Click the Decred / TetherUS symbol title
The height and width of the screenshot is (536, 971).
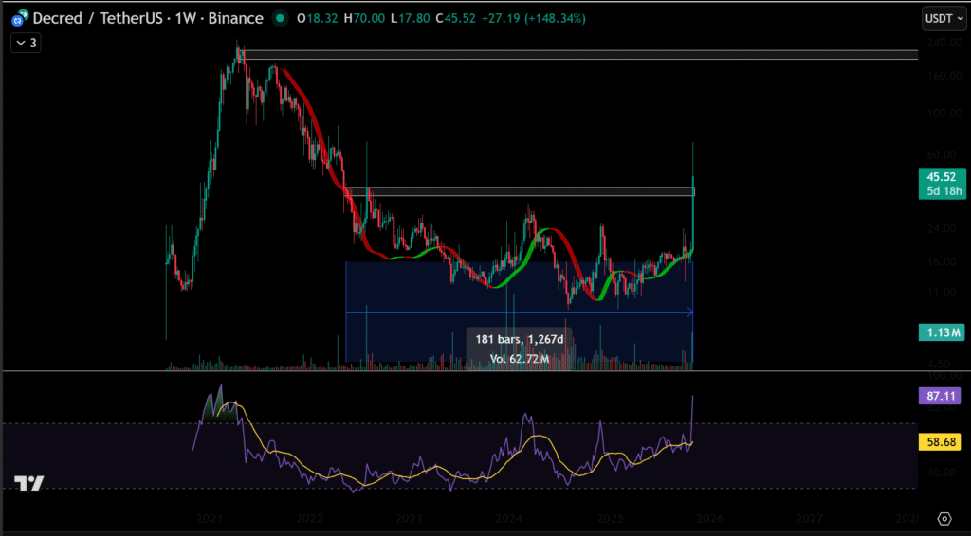click(x=95, y=19)
